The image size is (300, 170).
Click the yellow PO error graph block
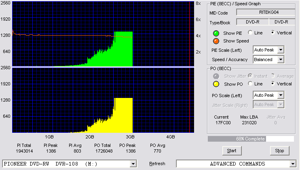coord(123,115)
